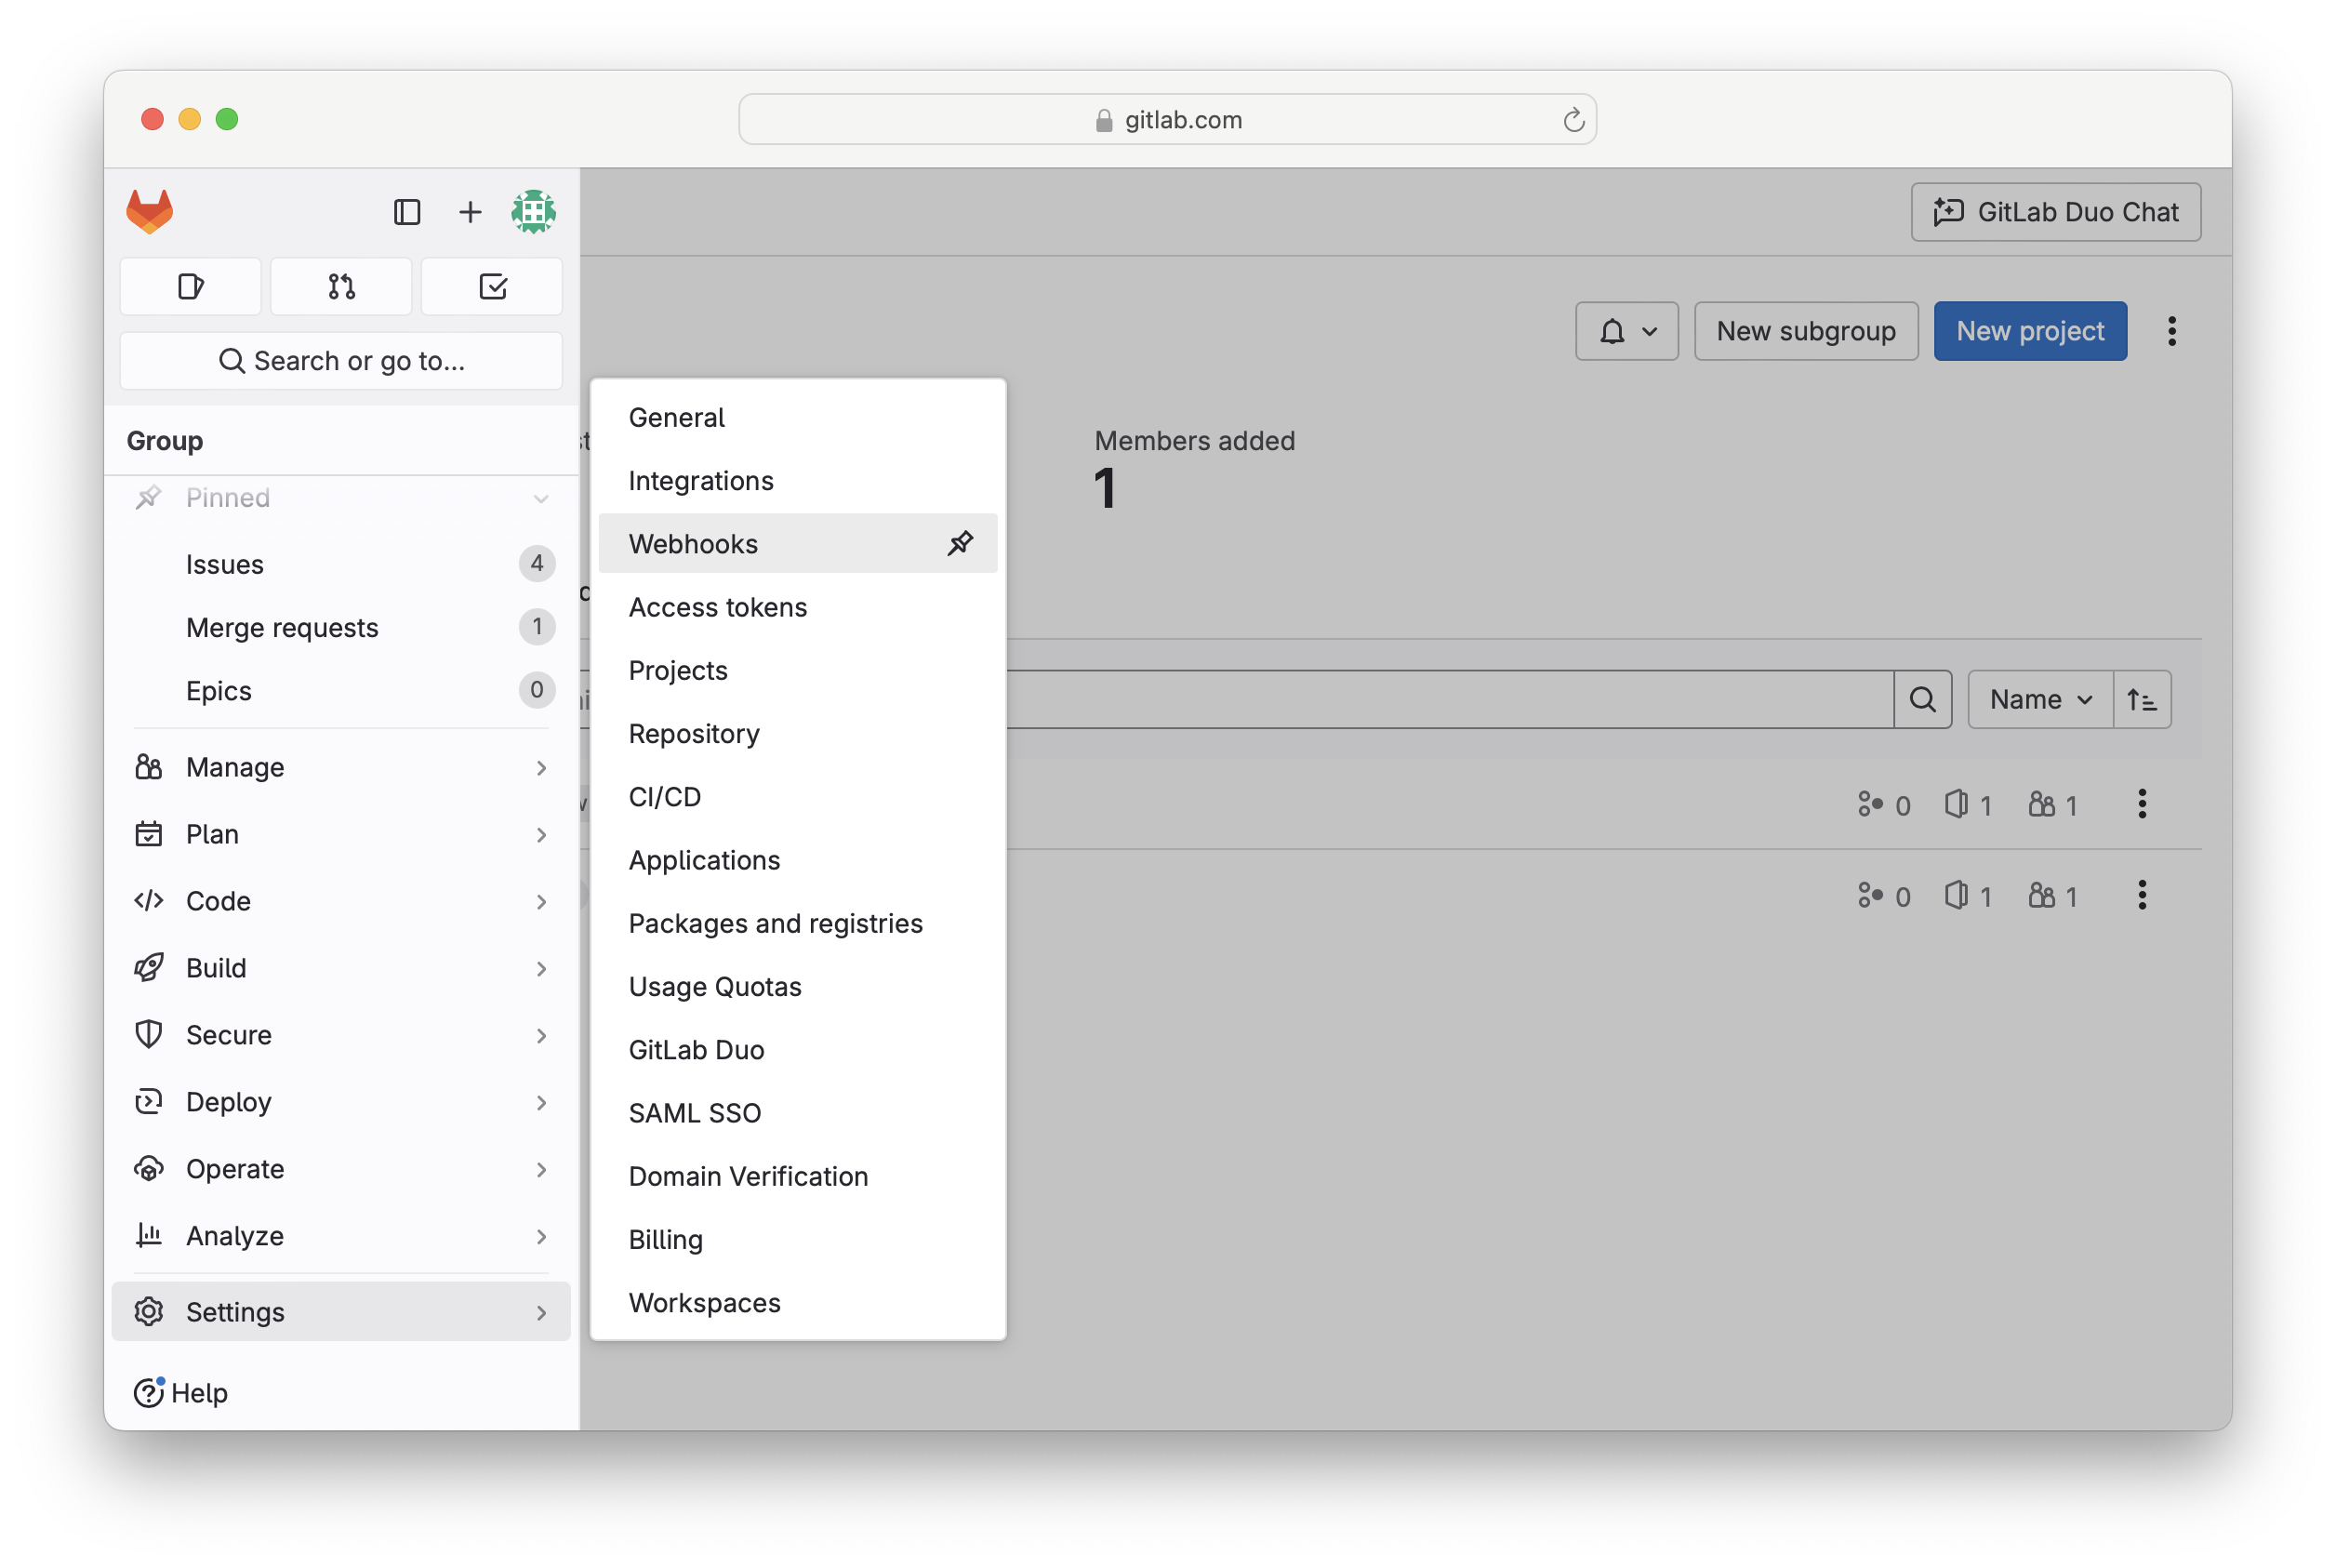
Task: Click the GitLab fox logo
Action: [150, 212]
